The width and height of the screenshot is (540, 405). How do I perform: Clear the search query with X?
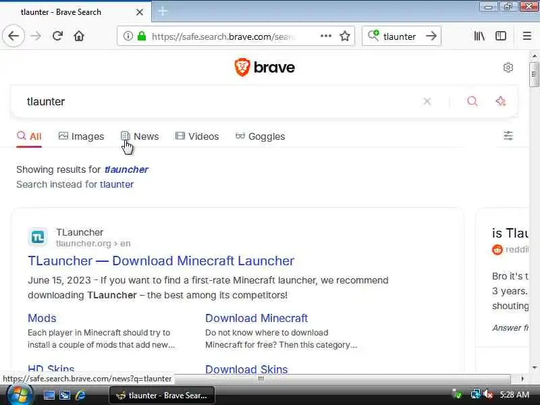click(427, 101)
